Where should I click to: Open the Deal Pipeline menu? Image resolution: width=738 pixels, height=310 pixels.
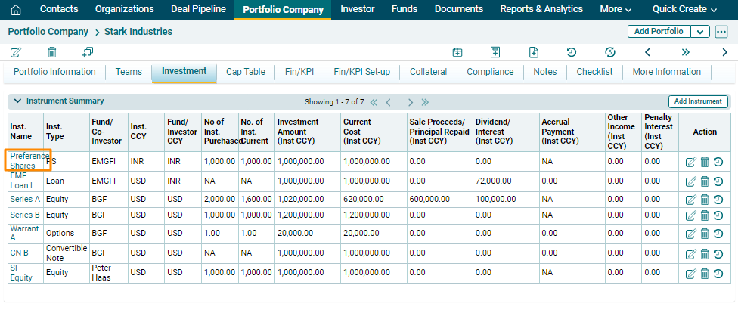[x=197, y=10]
